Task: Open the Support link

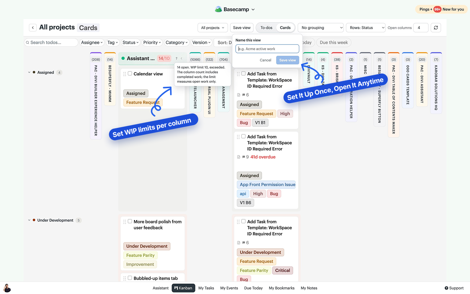Action: tap(454, 288)
